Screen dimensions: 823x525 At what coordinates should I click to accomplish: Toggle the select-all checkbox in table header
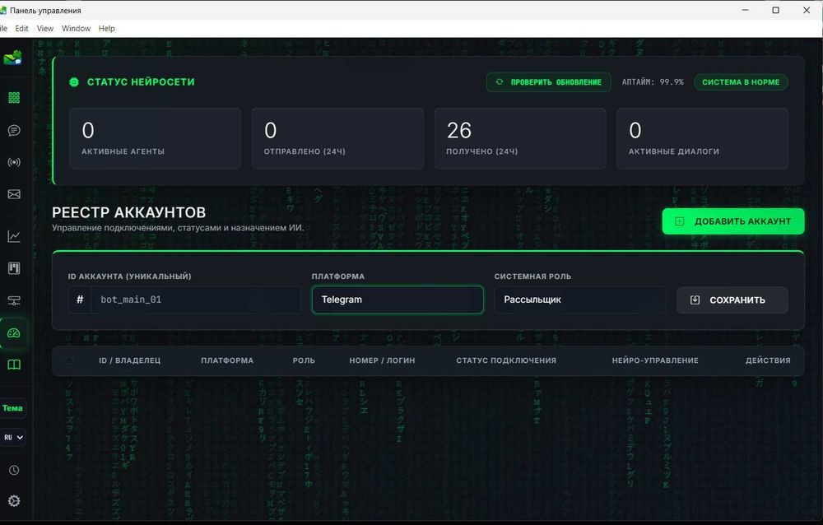[69, 360]
